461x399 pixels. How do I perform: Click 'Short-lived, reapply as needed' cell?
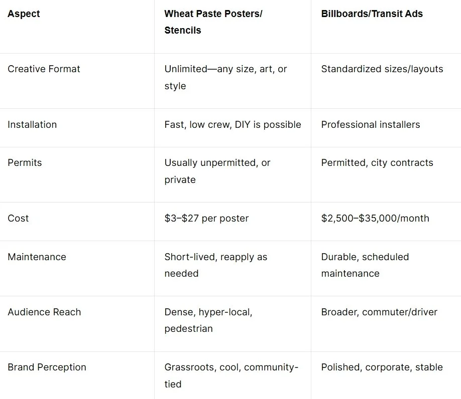[x=216, y=265]
